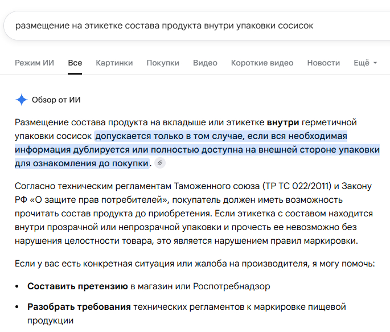Expand the Ещё dropdown arrow
This screenshot has width=390, height=332.
point(375,63)
